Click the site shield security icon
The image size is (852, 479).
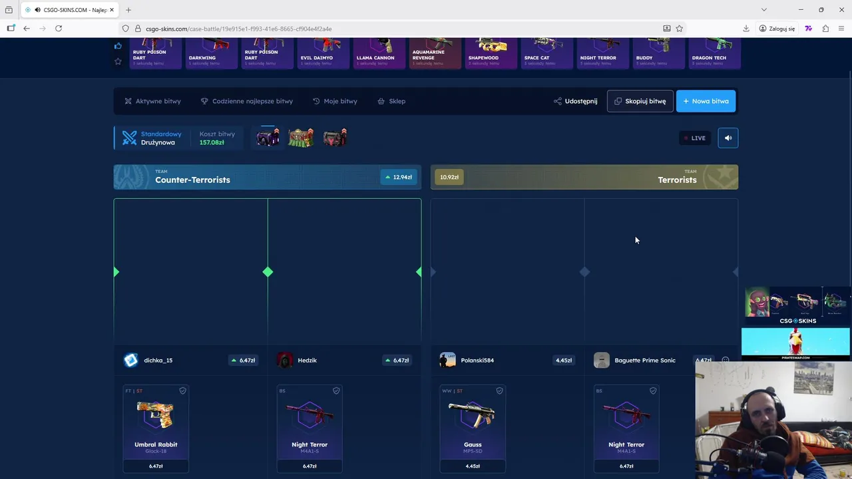125,29
